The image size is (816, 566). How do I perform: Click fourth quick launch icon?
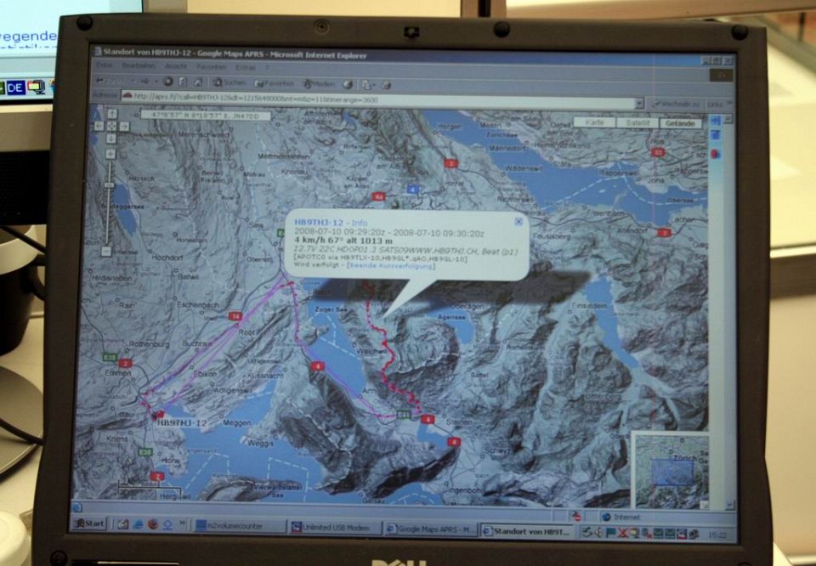click(x=167, y=525)
